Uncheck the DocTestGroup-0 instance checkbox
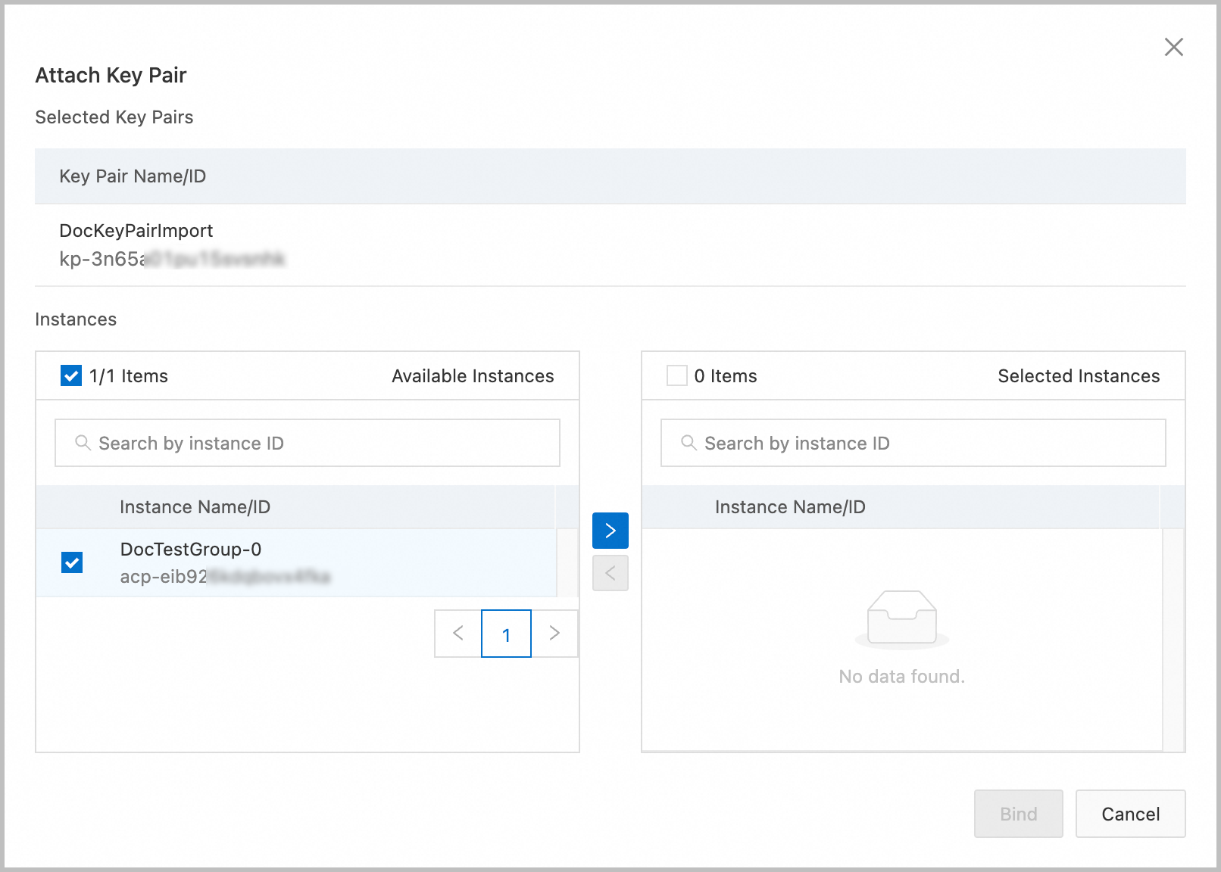This screenshot has height=872, width=1221. tap(72, 562)
